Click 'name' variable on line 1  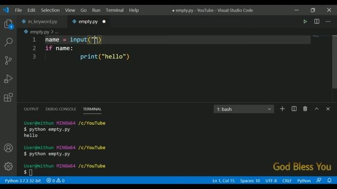52,40
